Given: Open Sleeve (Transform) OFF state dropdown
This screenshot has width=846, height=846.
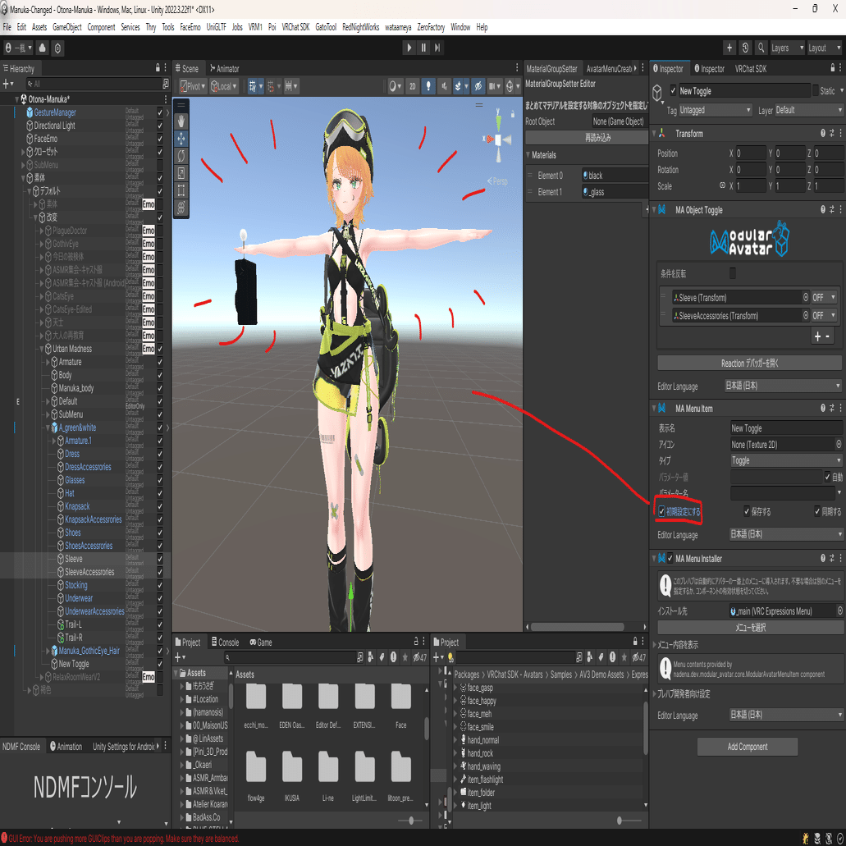Looking at the screenshot, I should coord(824,297).
